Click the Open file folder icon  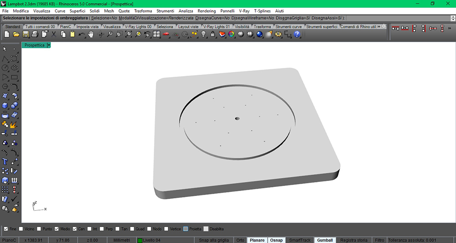pos(16,34)
